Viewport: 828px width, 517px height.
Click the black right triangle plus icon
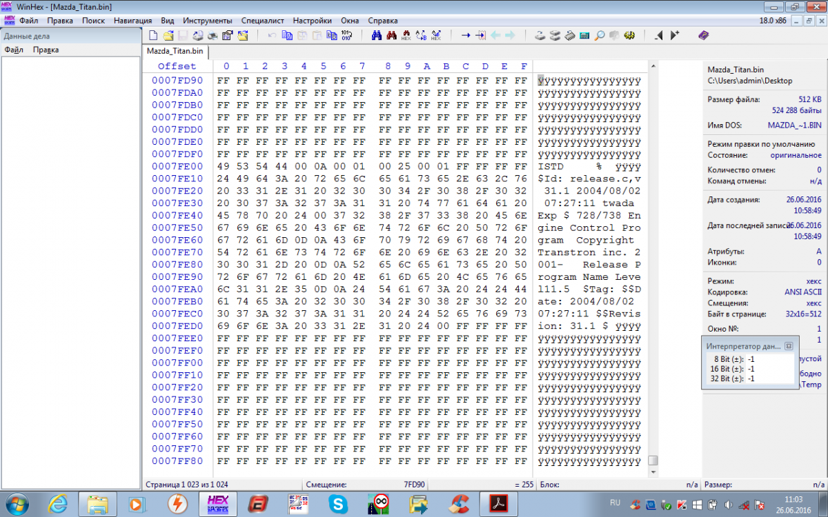tap(675, 35)
